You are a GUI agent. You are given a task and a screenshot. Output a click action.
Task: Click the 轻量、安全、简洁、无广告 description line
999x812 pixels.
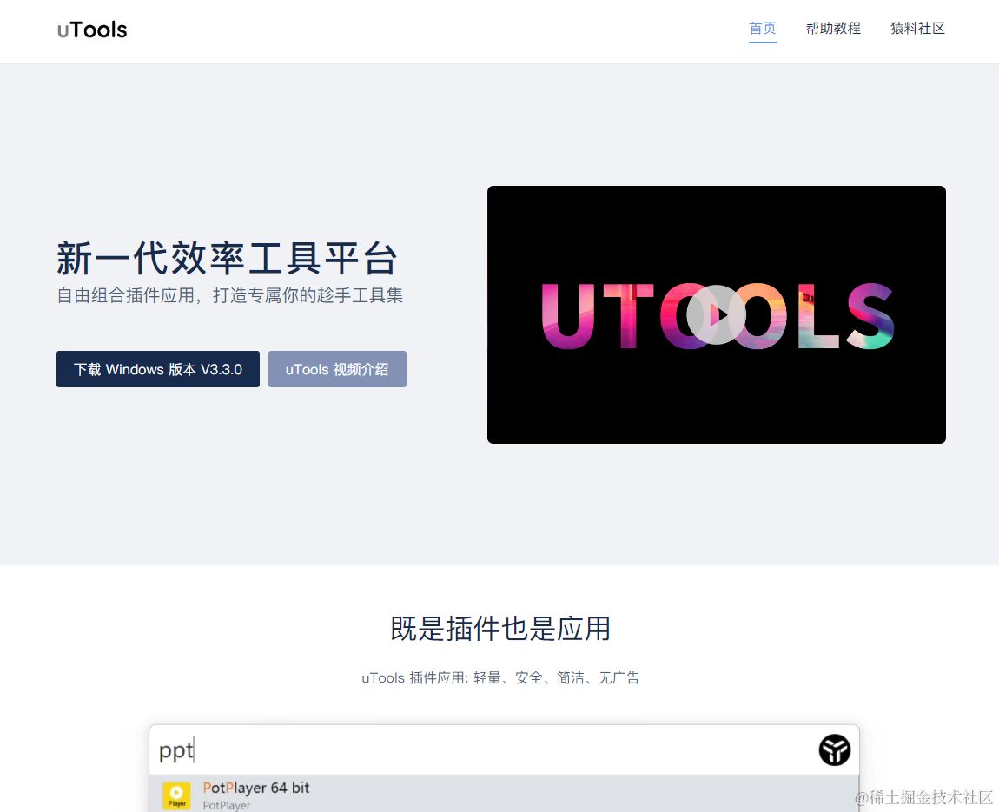[500, 678]
